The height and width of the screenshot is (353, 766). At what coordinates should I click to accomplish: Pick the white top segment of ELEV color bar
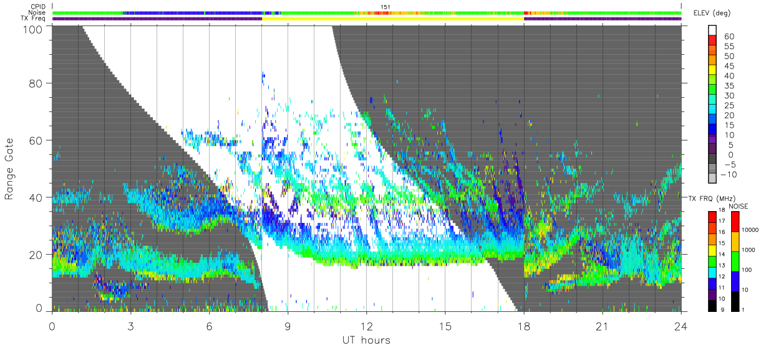click(713, 31)
